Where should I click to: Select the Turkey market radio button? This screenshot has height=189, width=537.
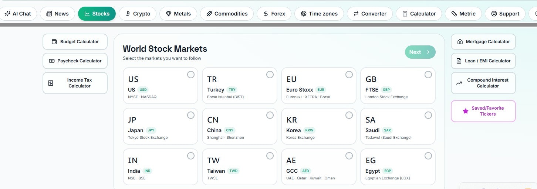(270, 75)
